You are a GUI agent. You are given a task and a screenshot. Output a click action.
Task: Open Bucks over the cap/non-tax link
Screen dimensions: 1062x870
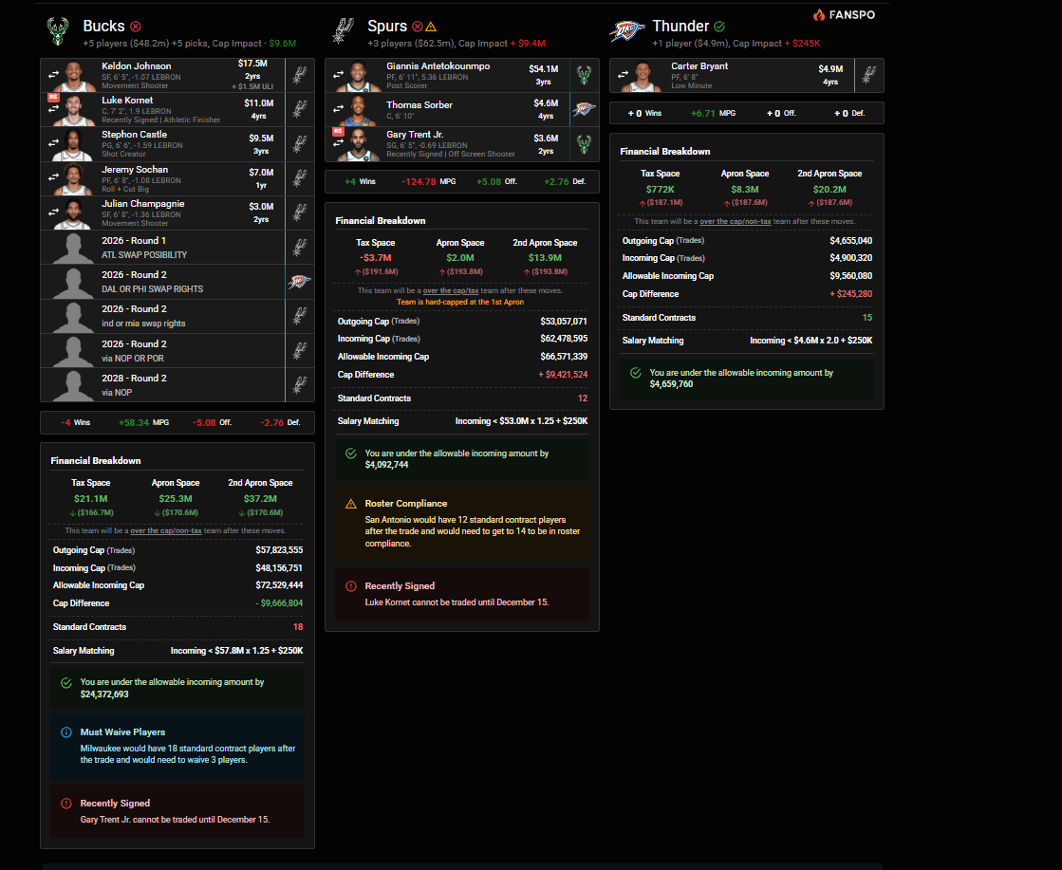(166, 530)
